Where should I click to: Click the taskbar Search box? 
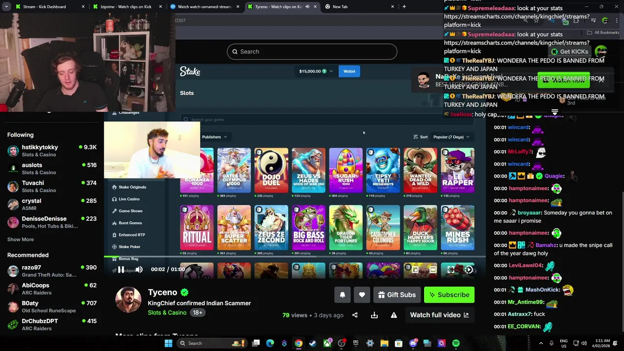pos(211,343)
